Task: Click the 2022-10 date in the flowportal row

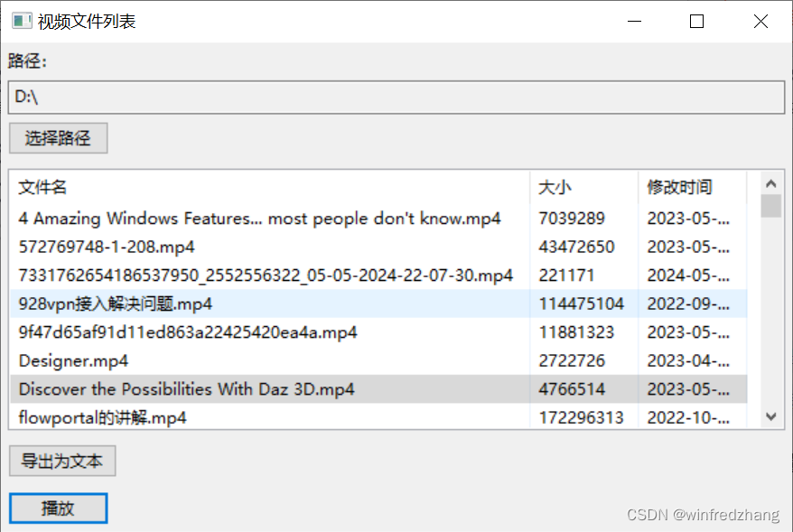Action: pos(688,417)
